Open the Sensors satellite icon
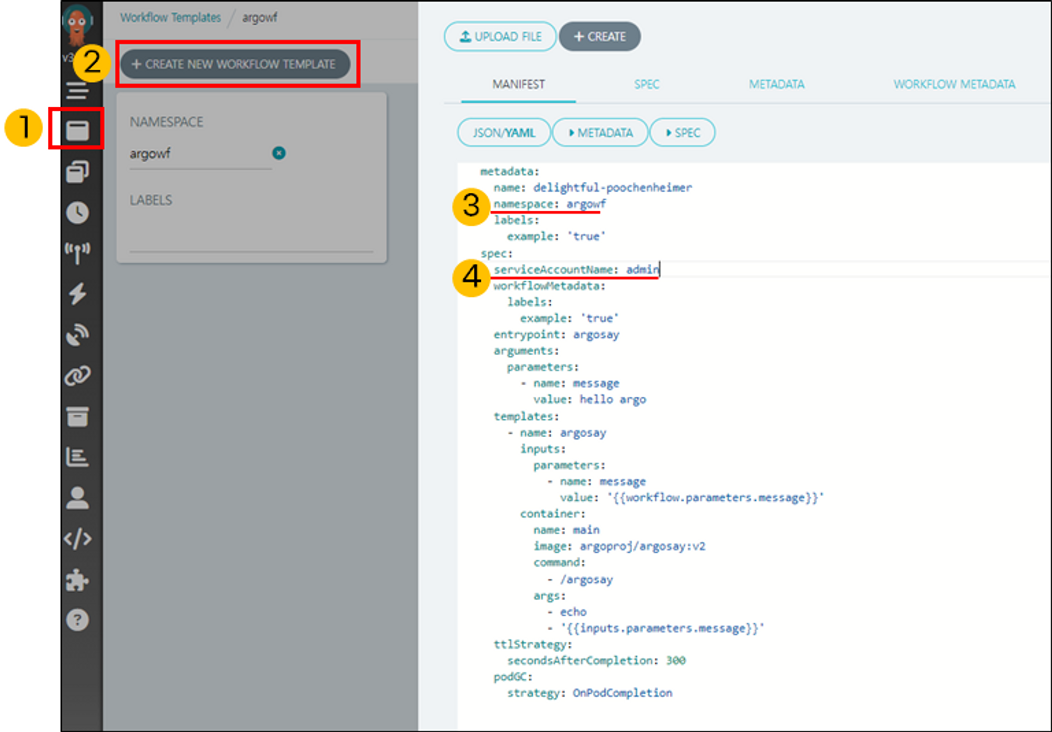The width and height of the screenshot is (1052, 732). pyautogui.click(x=77, y=335)
